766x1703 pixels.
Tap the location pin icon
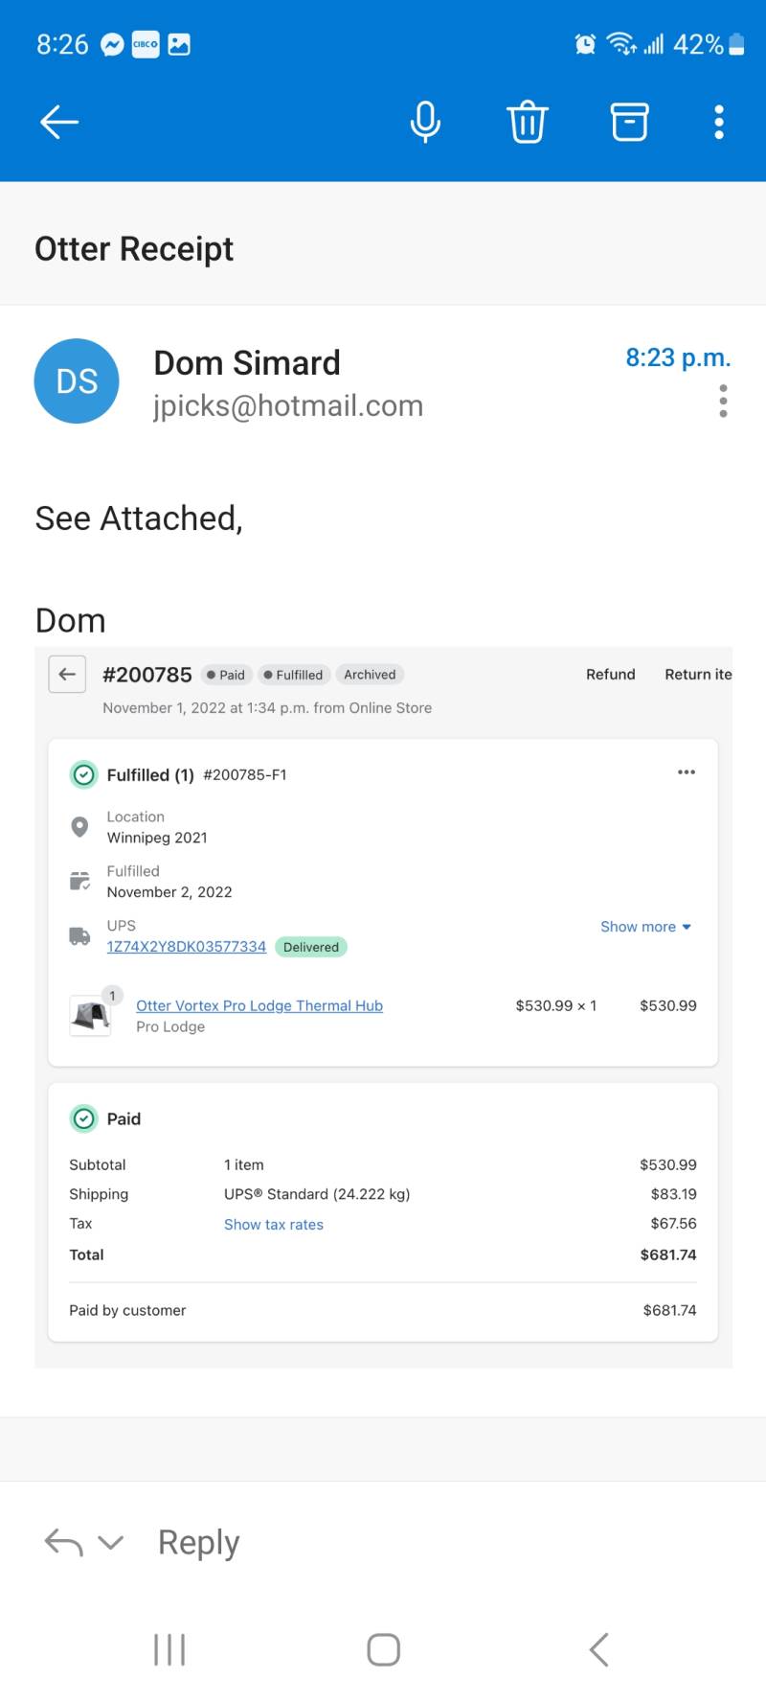point(80,826)
